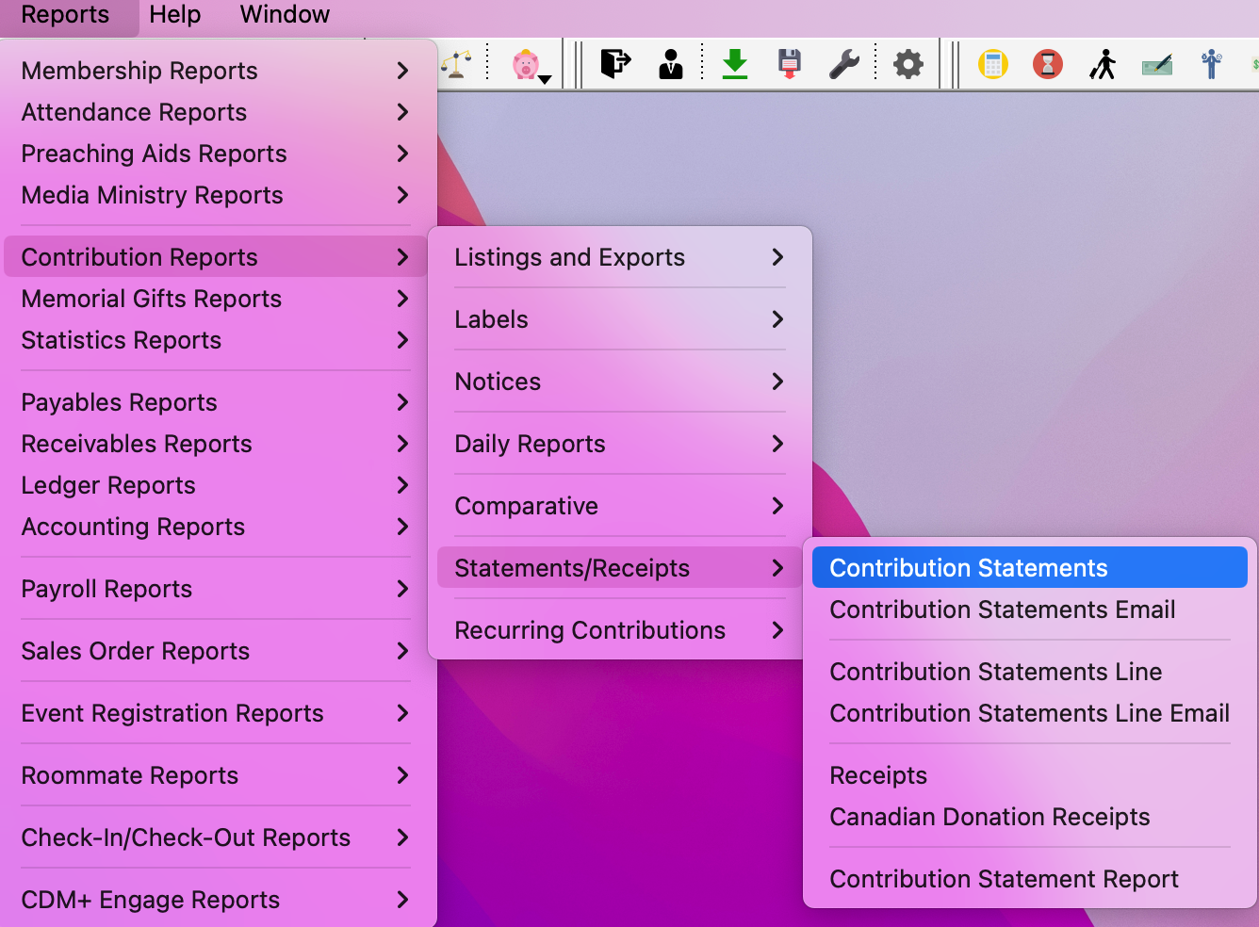Screen dimensions: 1259x927
Task: Click the piggy bank toolbar icon
Action: pyautogui.click(x=525, y=64)
